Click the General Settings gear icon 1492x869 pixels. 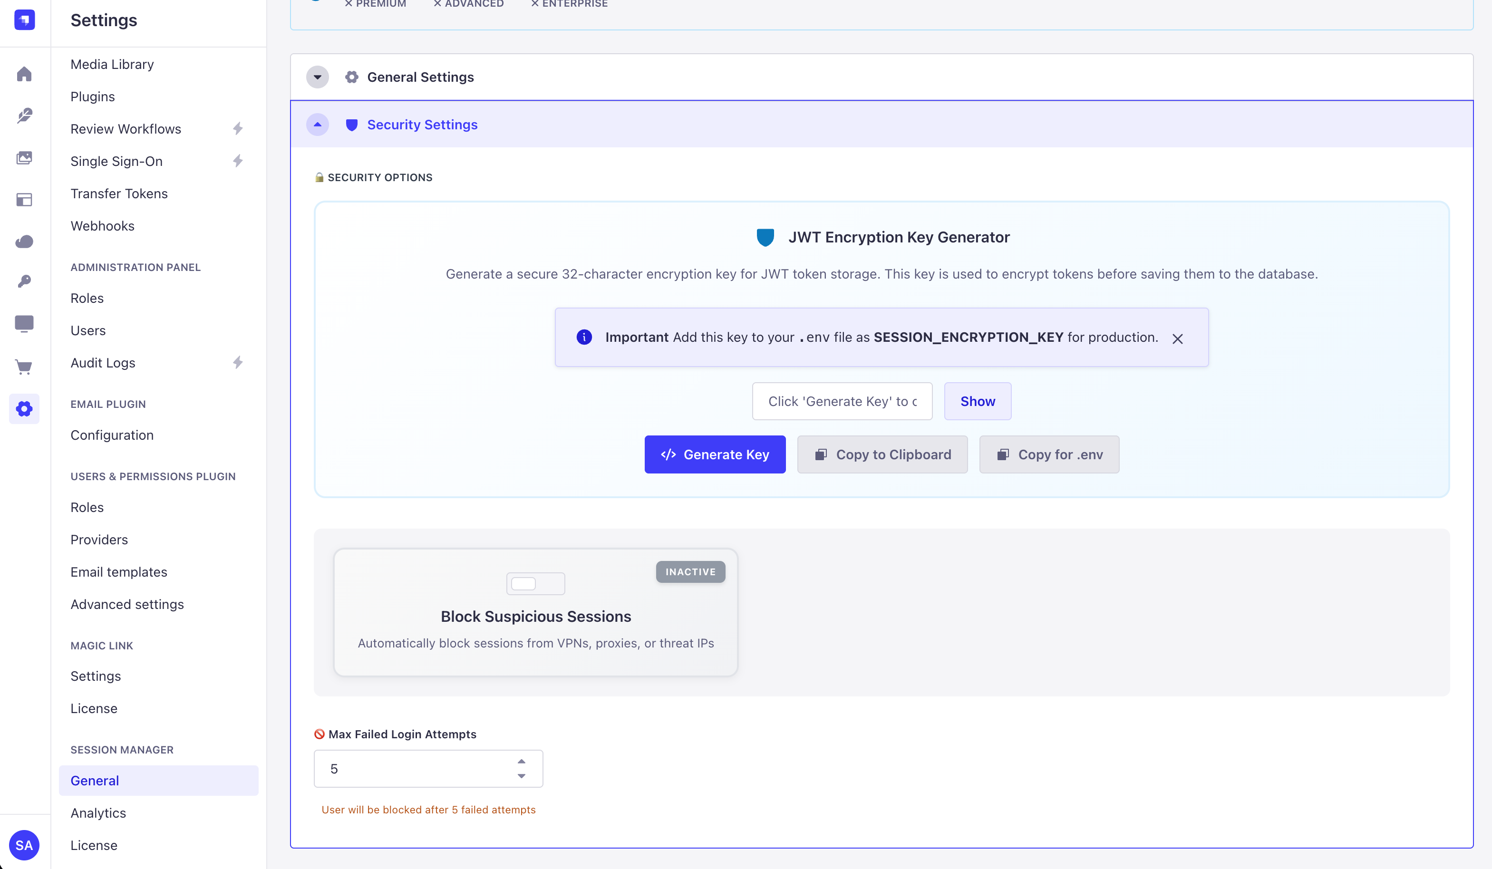tap(352, 77)
